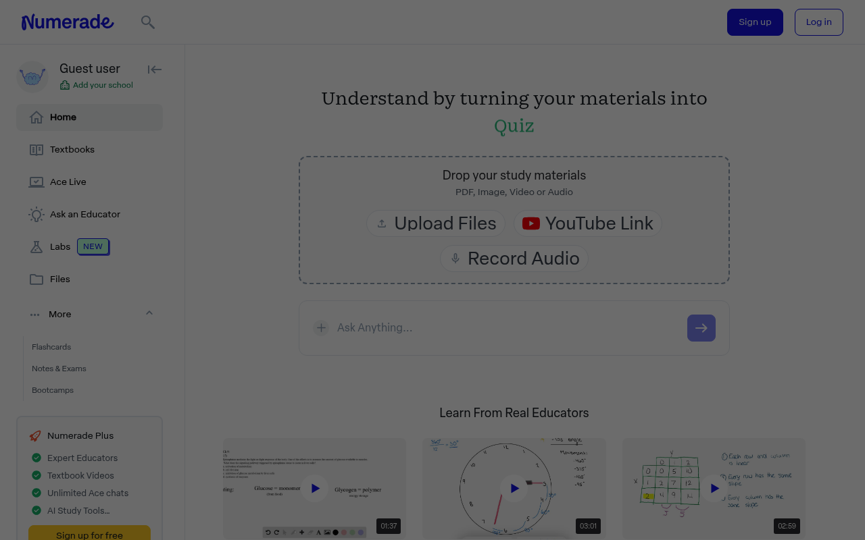
Task: Play the glucose monomer video
Action: [315, 488]
